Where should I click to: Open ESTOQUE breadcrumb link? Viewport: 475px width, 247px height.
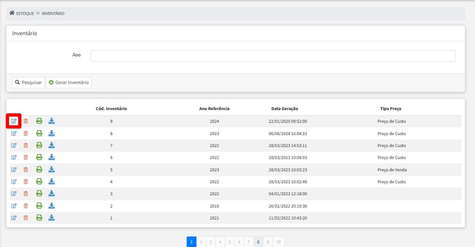[25, 13]
